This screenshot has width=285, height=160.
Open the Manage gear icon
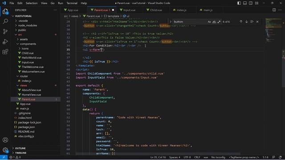[x=5, y=150]
